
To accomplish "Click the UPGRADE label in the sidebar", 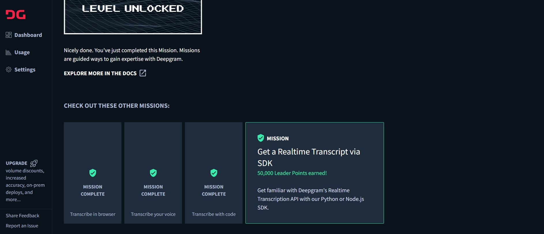I will point(16,163).
